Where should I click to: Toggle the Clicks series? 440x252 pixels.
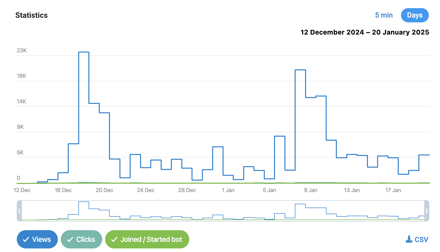(x=81, y=239)
